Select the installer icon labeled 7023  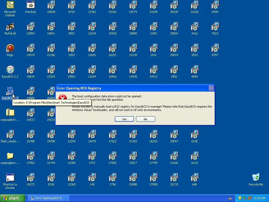[x=215, y=26]
